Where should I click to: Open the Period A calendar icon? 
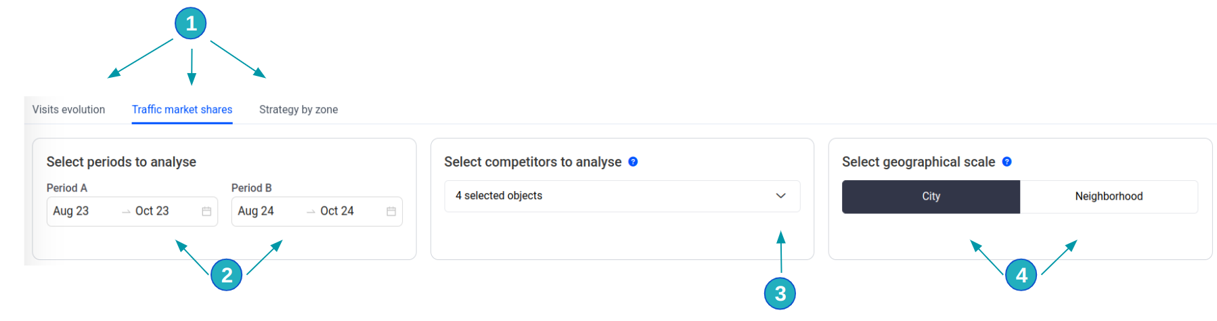[x=206, y=211]
